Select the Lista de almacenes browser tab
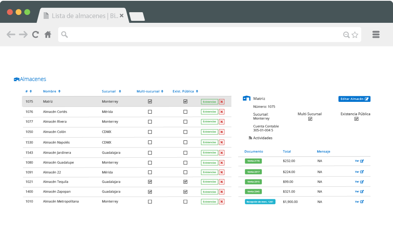 [83, 16]
